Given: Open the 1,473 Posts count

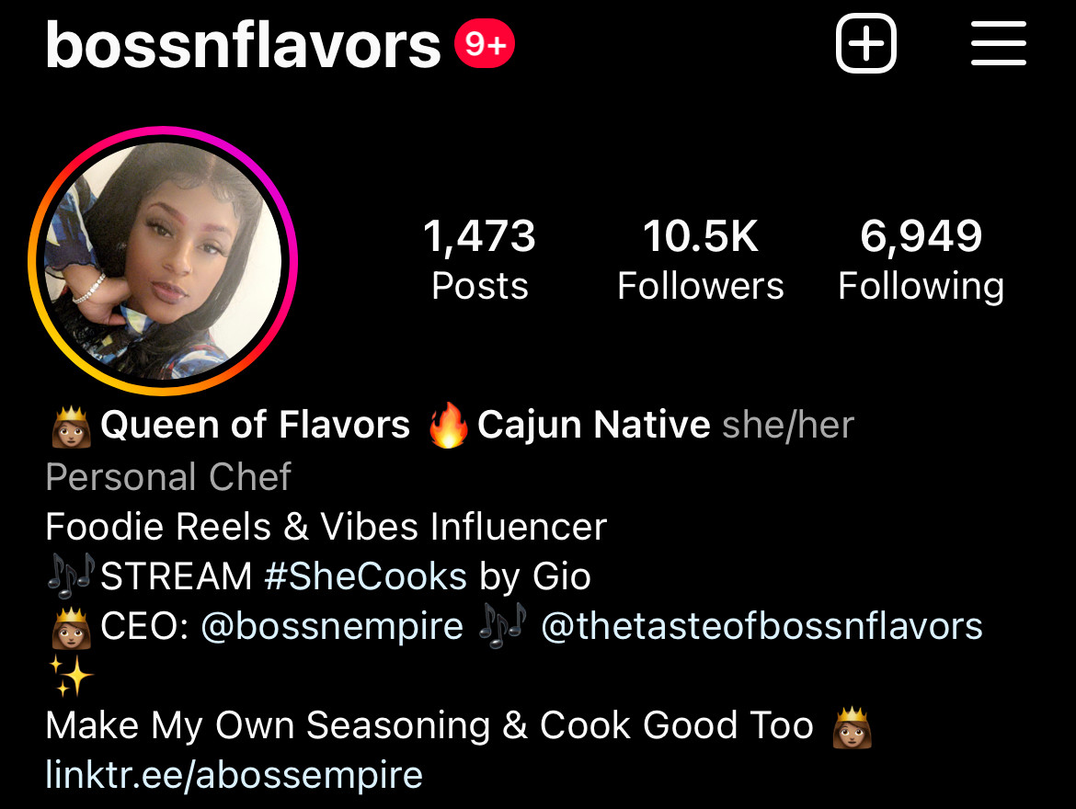Looking at the screenshot, I should pos(480,259).
